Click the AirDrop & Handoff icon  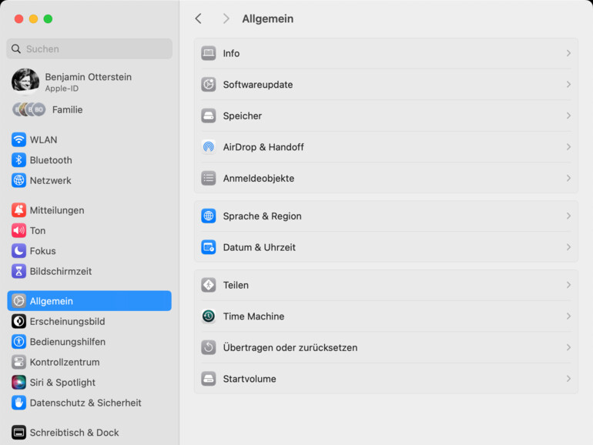pyautogui.click(x=209, y=147)
